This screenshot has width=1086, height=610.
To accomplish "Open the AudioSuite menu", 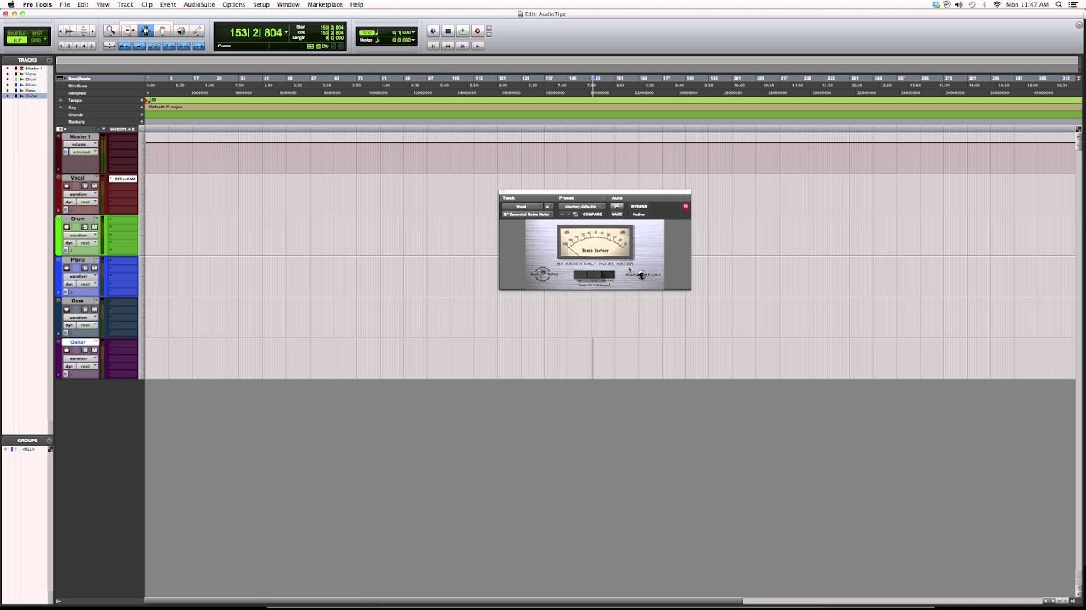I will [x=199, y=4].
